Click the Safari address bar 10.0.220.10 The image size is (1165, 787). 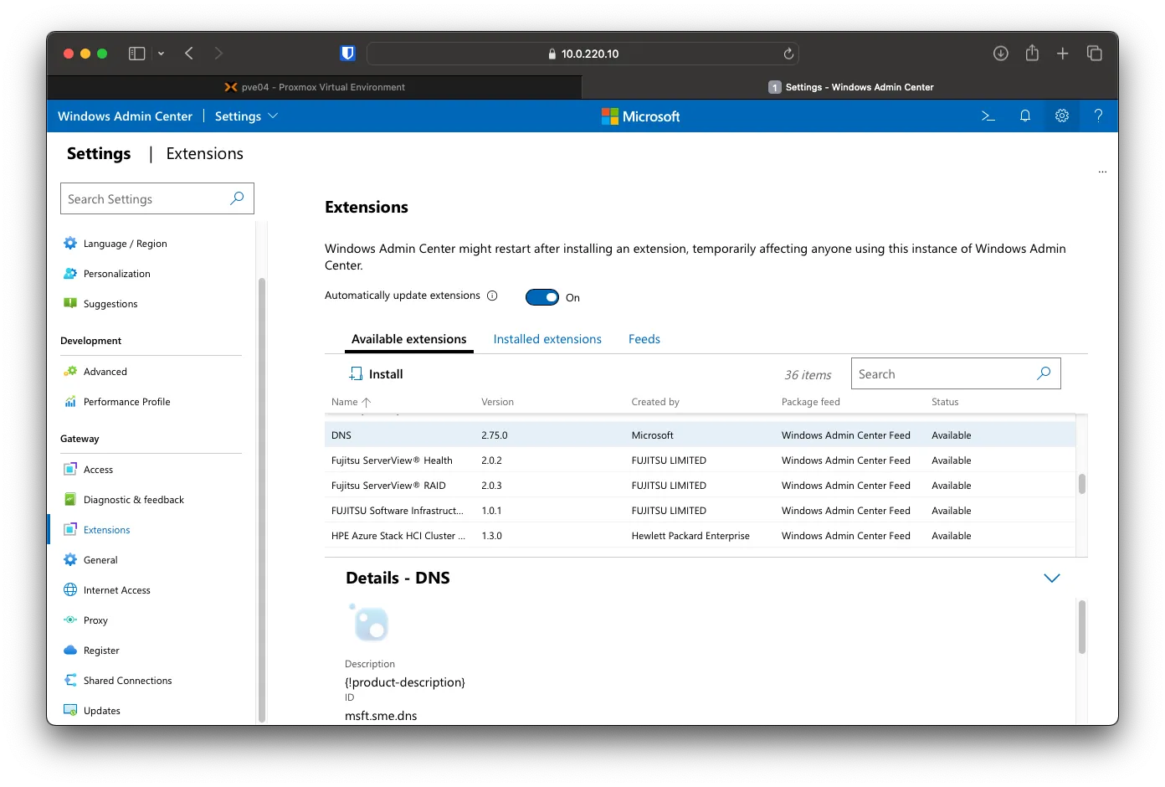pos(582,54)
